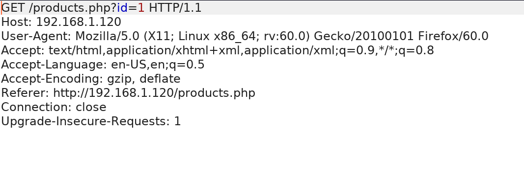Viewport: 524px width, 180px height.
Task: Click the Connection header's close value
Action: 91,107
